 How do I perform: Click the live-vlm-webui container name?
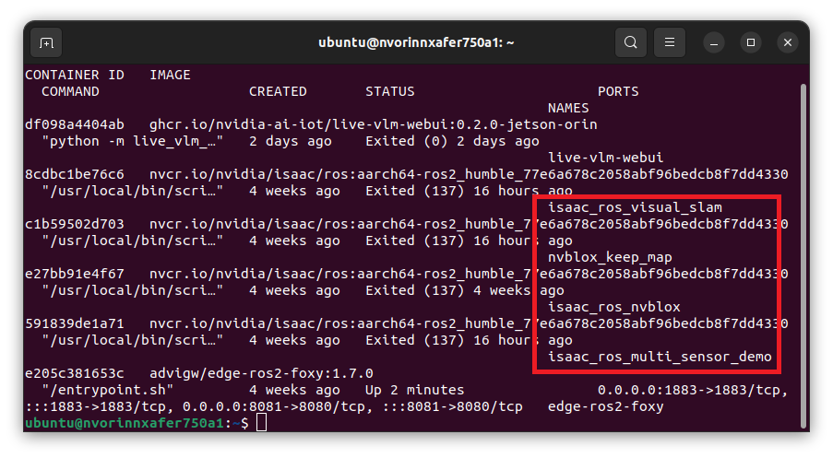pos(605,158)
